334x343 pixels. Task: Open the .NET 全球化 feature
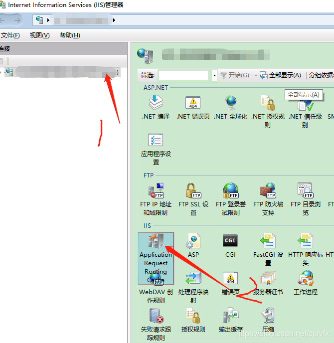[230, 107]
